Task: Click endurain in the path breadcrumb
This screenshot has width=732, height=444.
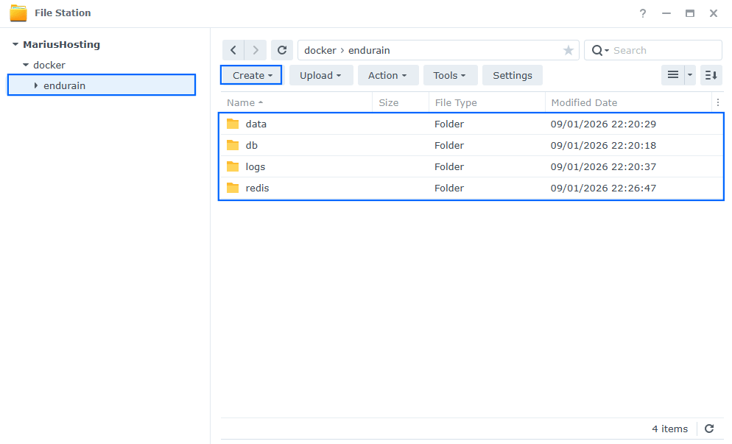Action: pyautogui.click(x=369, y=50)
